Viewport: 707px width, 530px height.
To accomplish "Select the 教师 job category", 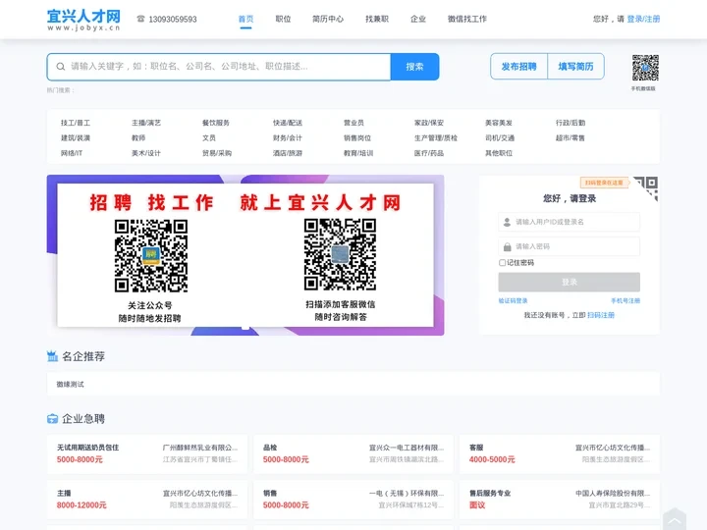I will coord(138,138).
